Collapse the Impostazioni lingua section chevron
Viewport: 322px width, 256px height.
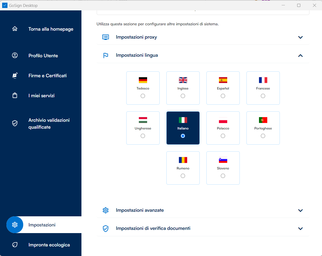tap(300, 55)
